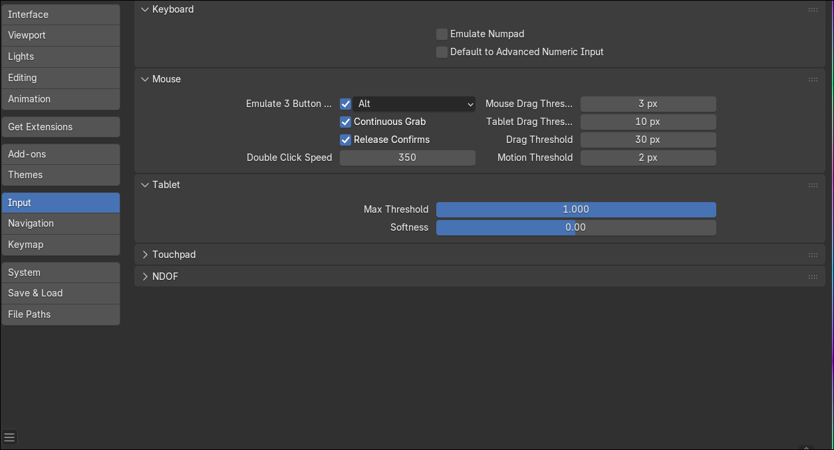
Task: Switch to the Keymap preferences tab
Action: 61,245
